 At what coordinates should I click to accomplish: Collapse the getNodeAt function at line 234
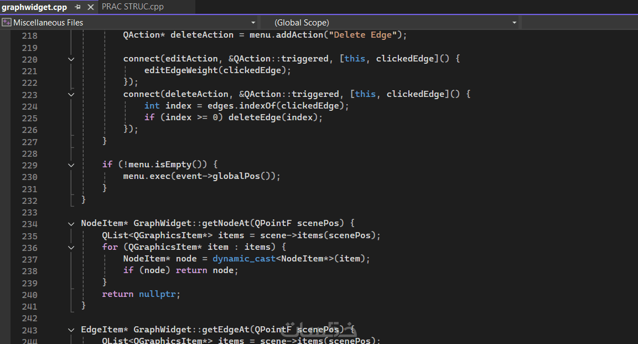71,224
